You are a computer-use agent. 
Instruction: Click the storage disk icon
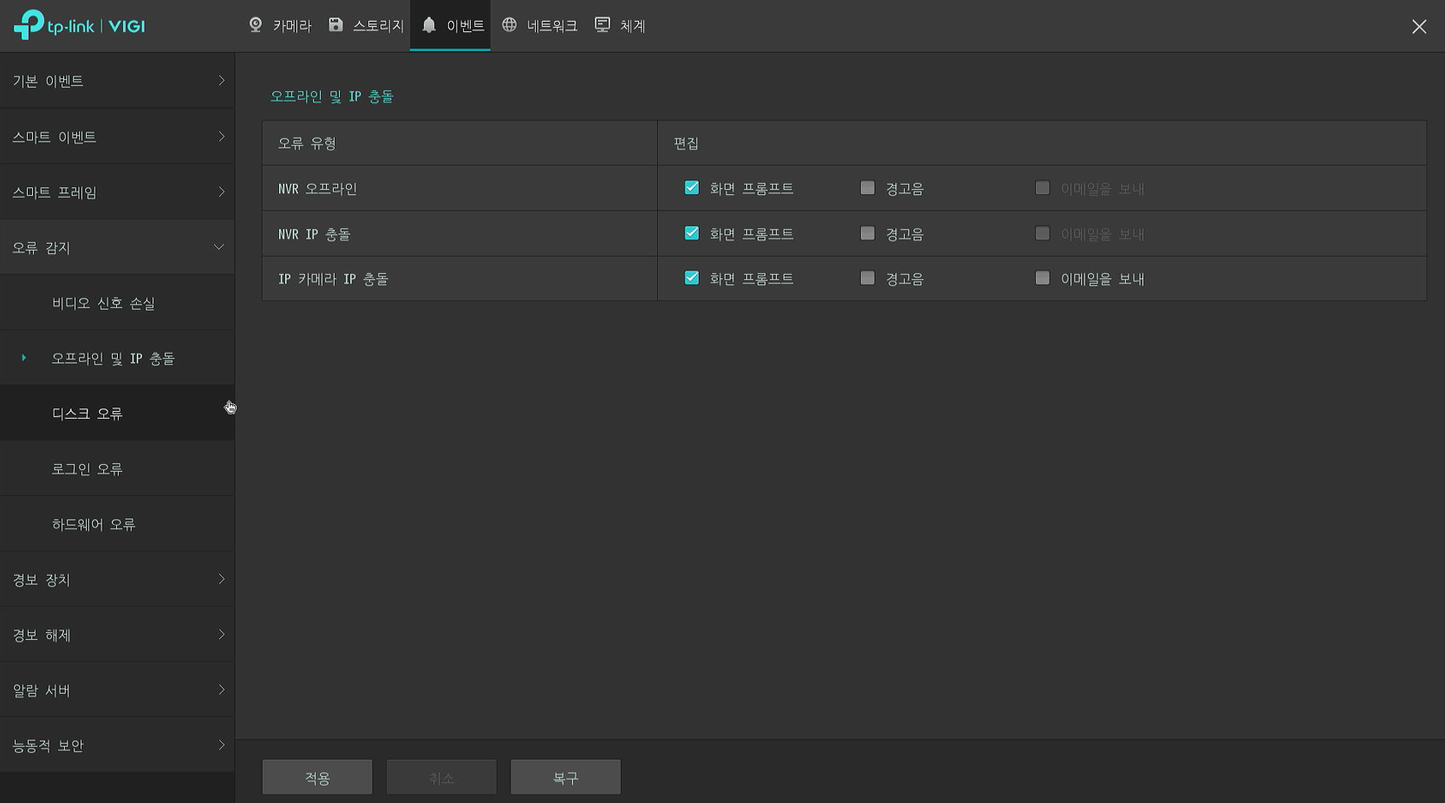[335, 25]
